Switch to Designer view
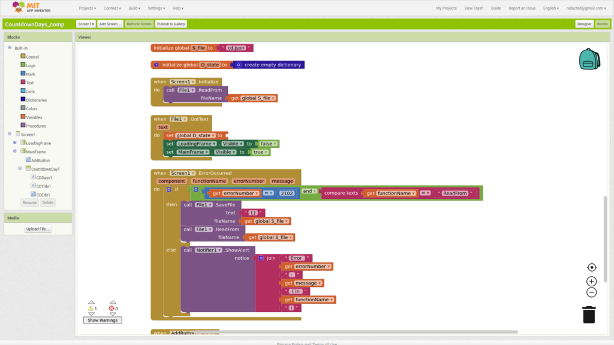The image size is (614, 345). [x=584, y=24]
